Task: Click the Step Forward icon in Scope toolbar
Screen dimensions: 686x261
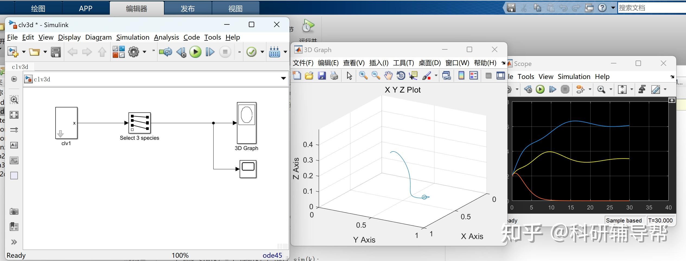Action: click(552, 89)
